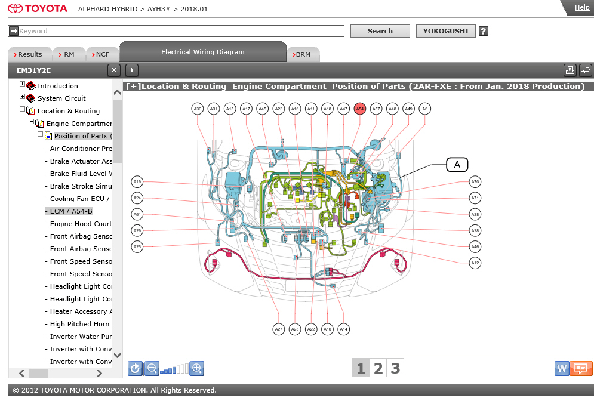Collapse the Engine Compartment node

point(32,122)
